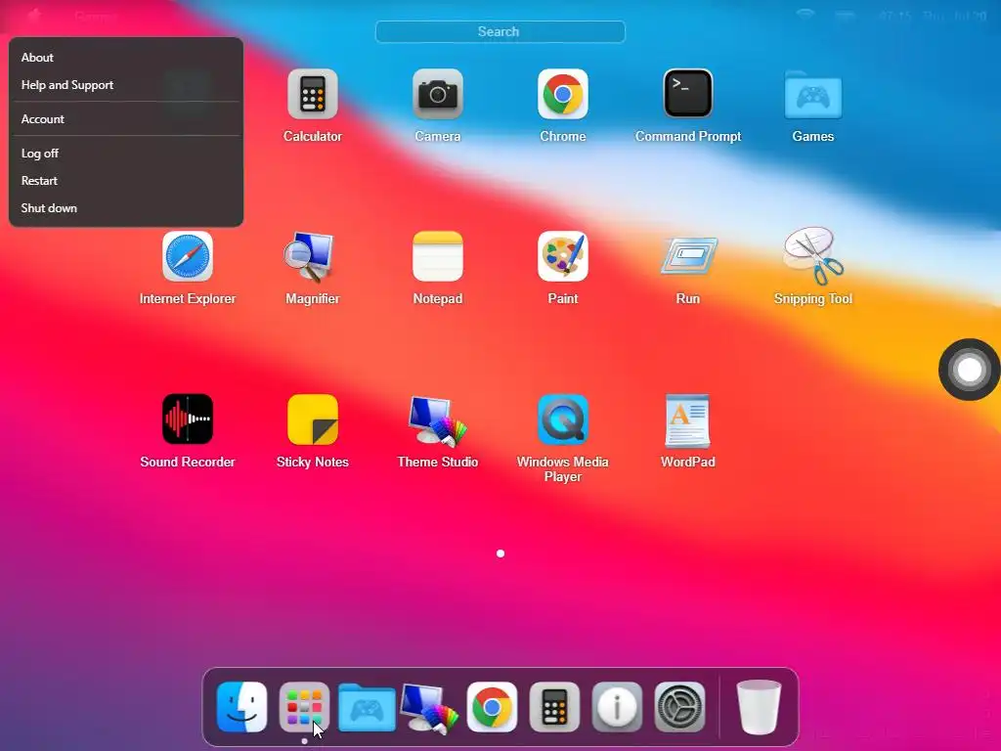Click the launchpad page indicator dot
Image resolution: width=1001 pixels, height=751 pixels.
coord(500,553)
